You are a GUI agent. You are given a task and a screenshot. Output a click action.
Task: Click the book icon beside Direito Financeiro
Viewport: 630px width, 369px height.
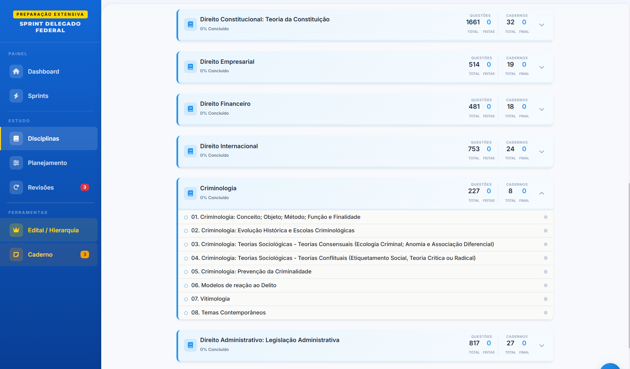tap(190, 109)
